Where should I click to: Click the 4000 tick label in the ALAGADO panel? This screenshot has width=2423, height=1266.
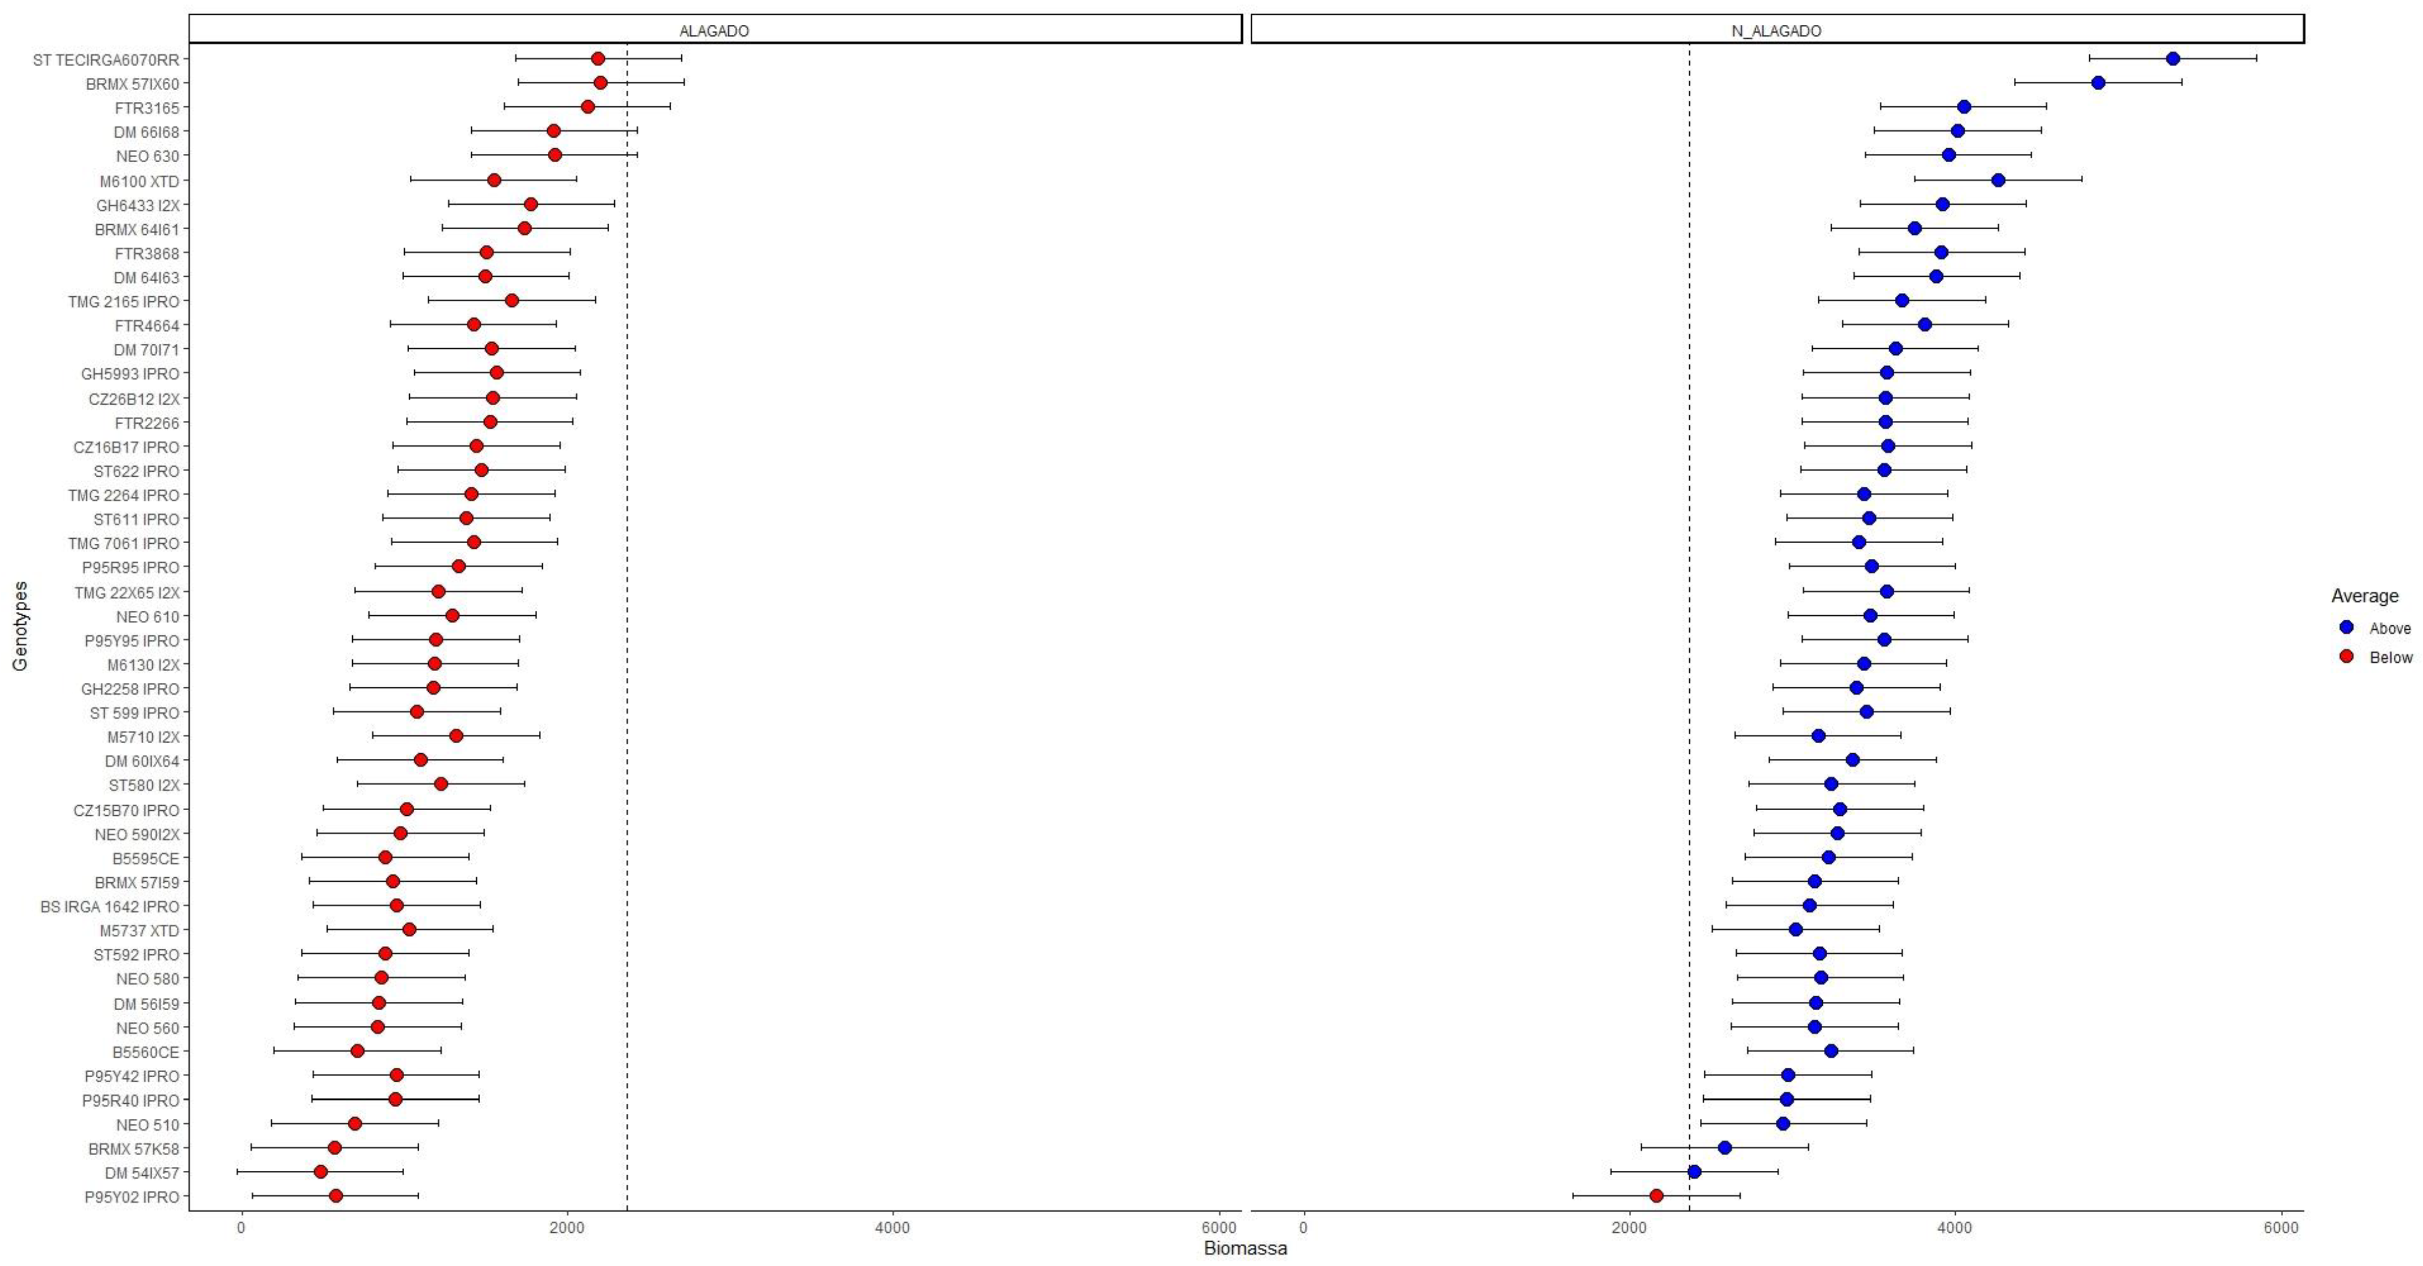(x=892, y=1228)
